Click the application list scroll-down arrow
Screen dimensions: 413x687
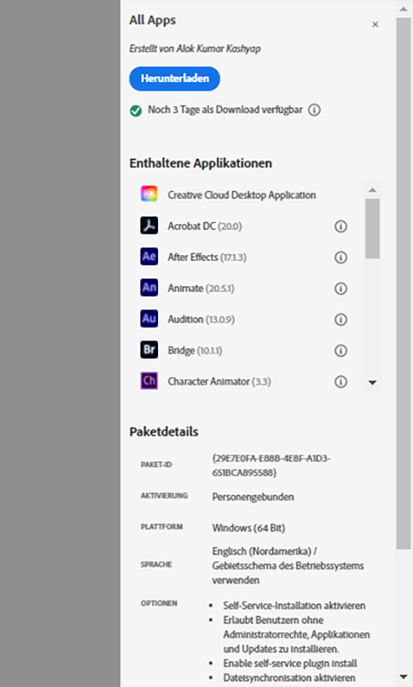pyautogui.click(x=372, y=383)
